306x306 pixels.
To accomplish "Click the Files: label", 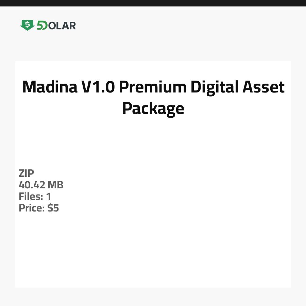I will [31, 197].
